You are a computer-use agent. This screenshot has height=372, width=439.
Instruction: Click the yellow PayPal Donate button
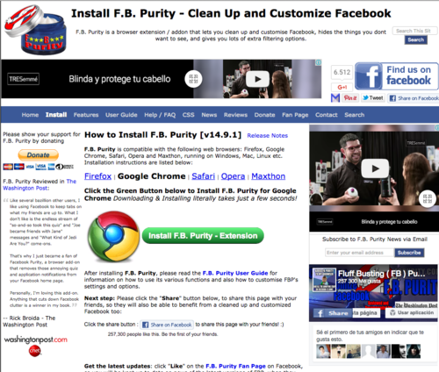(39, 155)
